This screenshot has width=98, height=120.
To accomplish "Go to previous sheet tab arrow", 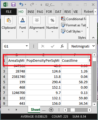I will coord(9,110).
